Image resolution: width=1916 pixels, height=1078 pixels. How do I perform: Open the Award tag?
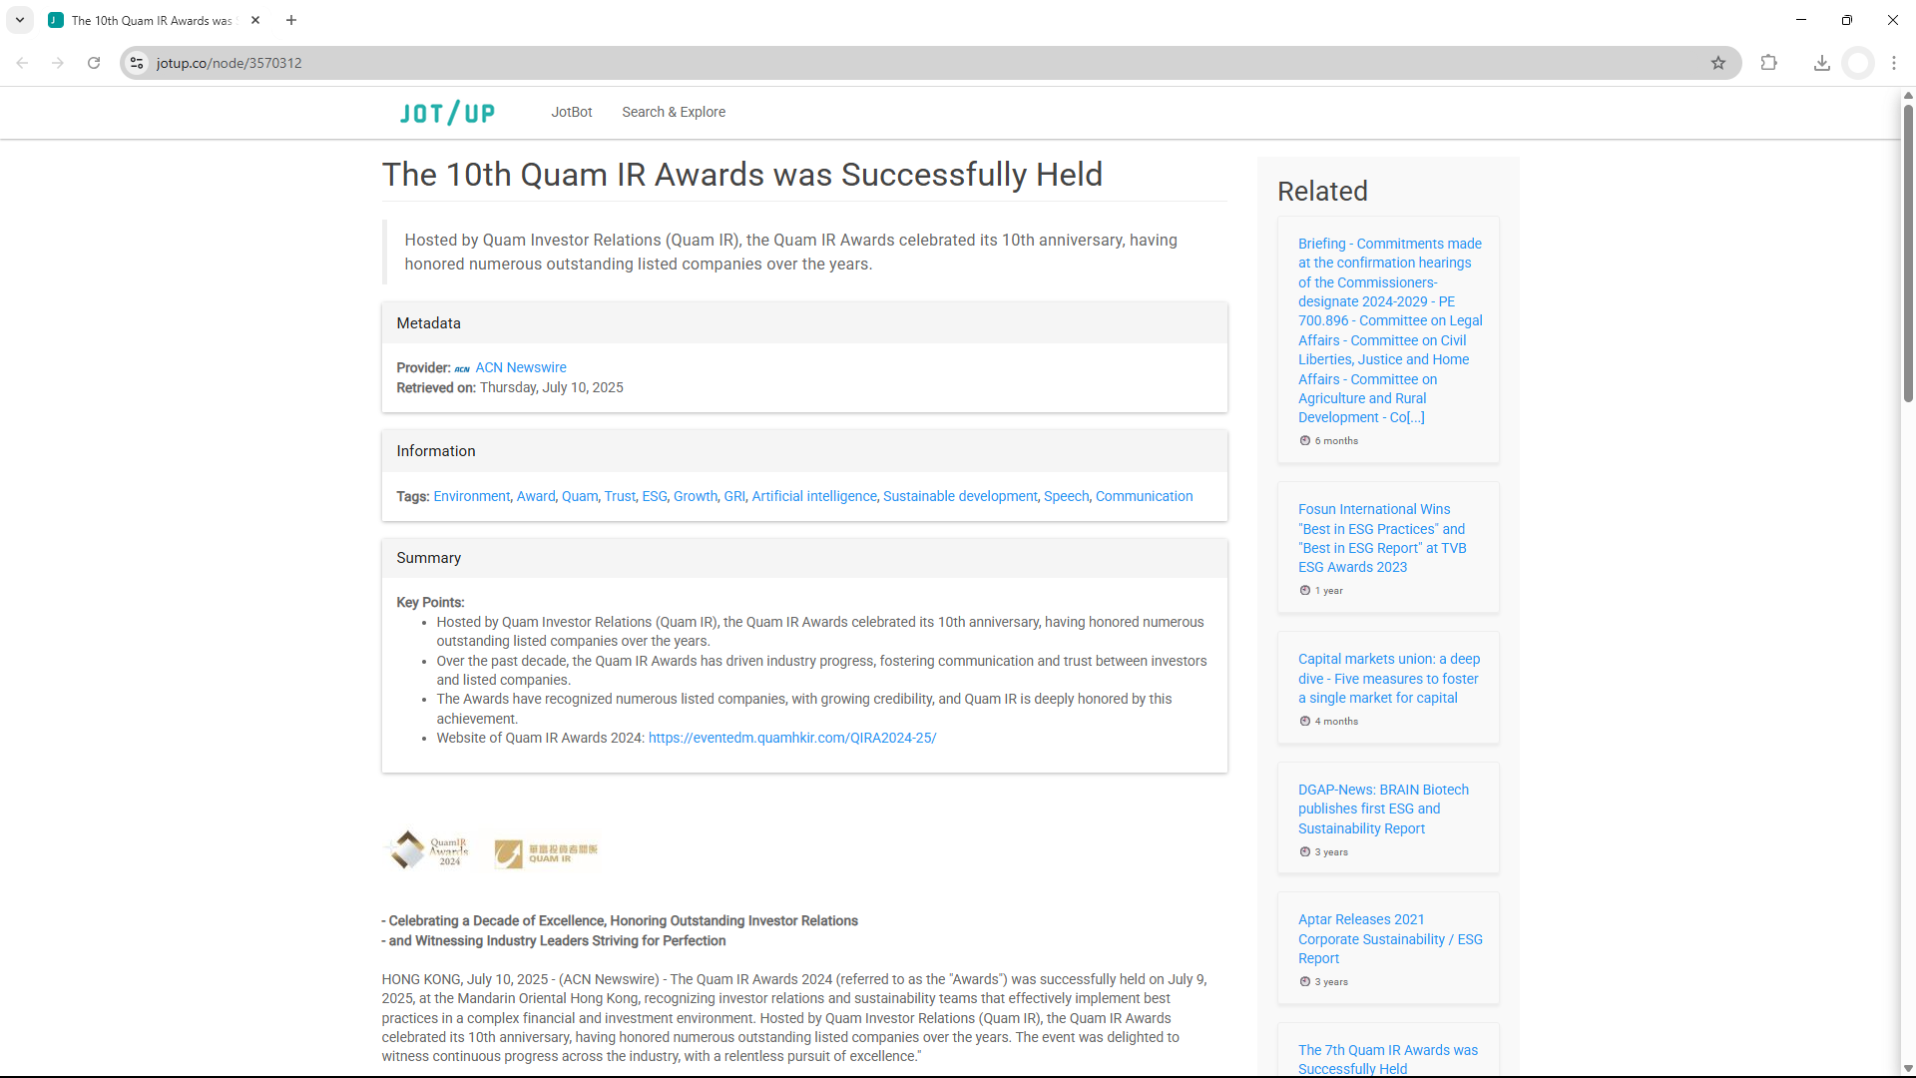[536, 496]
